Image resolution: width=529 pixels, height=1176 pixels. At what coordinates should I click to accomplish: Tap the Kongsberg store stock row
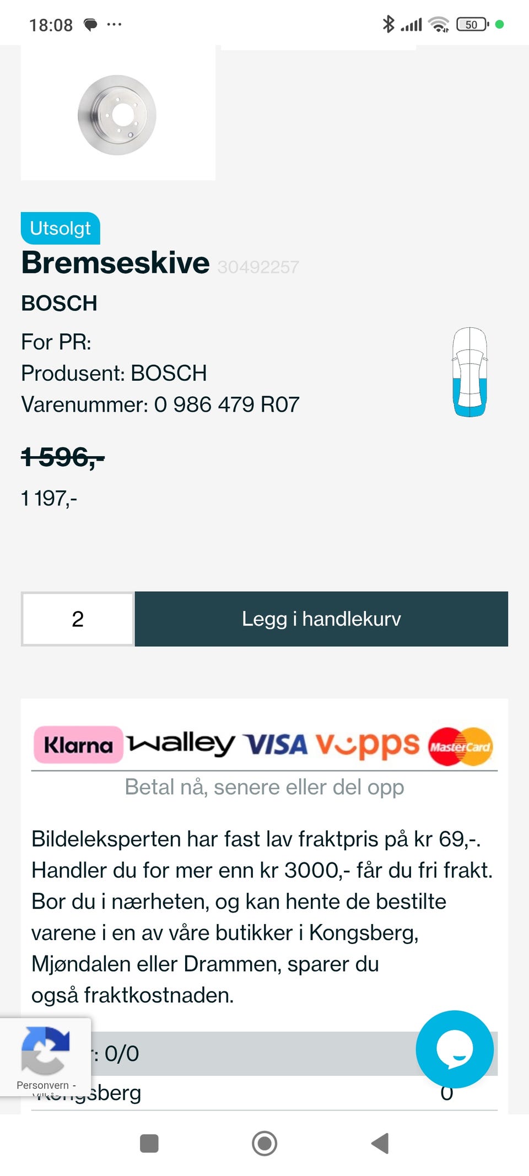coord(248,1094)
